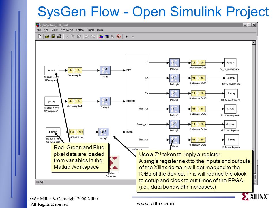Image resolution: width=277 pixels, height=208 pixels.
Task: Click the New model toolbar icon
Action: point(40,36)
